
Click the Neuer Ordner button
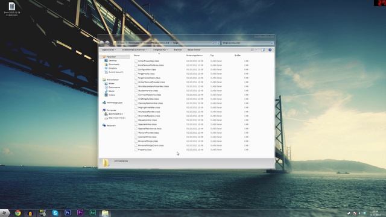point(194,50)
